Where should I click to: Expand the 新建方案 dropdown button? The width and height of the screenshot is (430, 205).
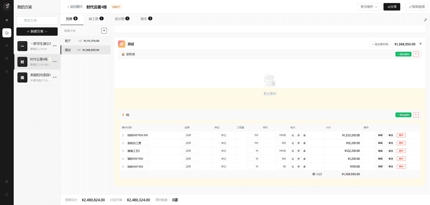37,32
